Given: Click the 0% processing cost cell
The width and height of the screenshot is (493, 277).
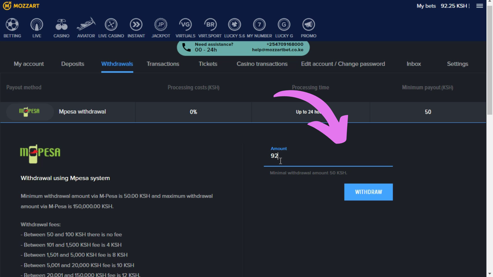Looking at the screenshot, I should click(193, 112).
